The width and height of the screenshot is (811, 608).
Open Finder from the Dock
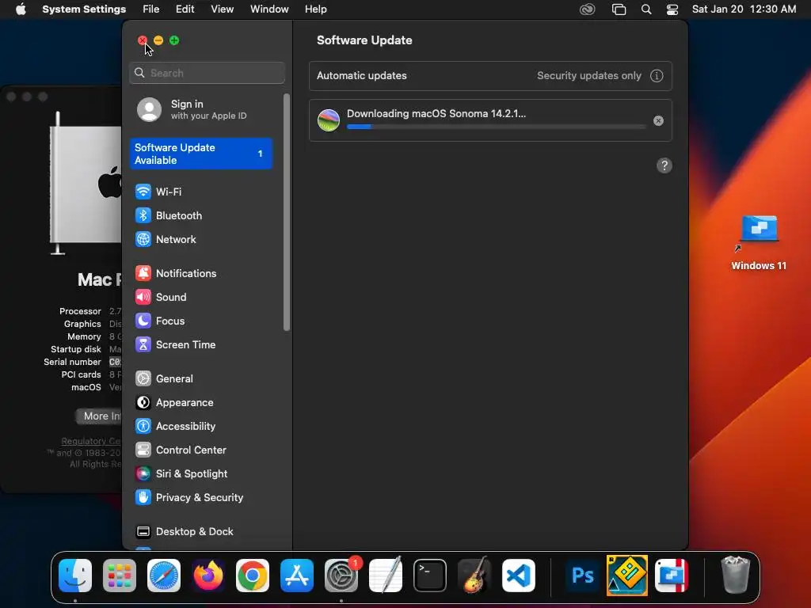(75, 576)
